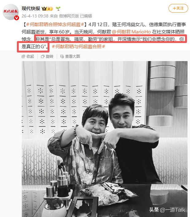
Task: Click the 微博网页版 source link
Action: click(69, 16)
